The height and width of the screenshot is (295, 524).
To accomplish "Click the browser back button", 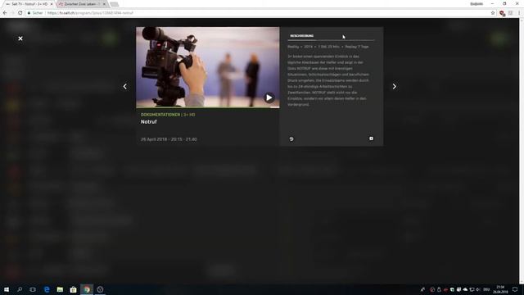I will tap(5, 13).
